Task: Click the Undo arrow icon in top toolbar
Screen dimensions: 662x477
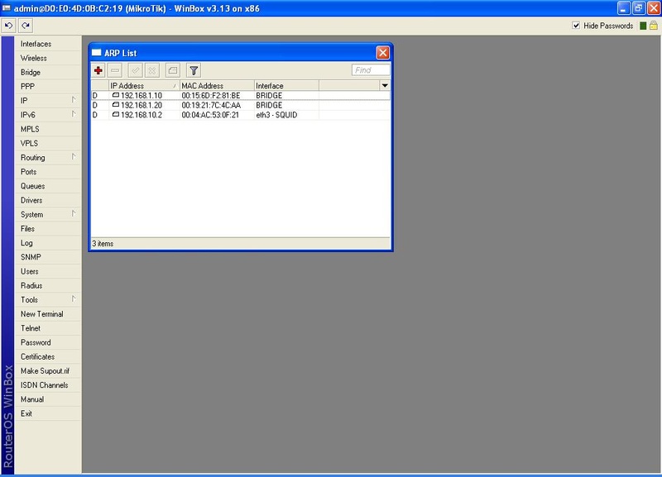Action: click(x=8, y=26)
